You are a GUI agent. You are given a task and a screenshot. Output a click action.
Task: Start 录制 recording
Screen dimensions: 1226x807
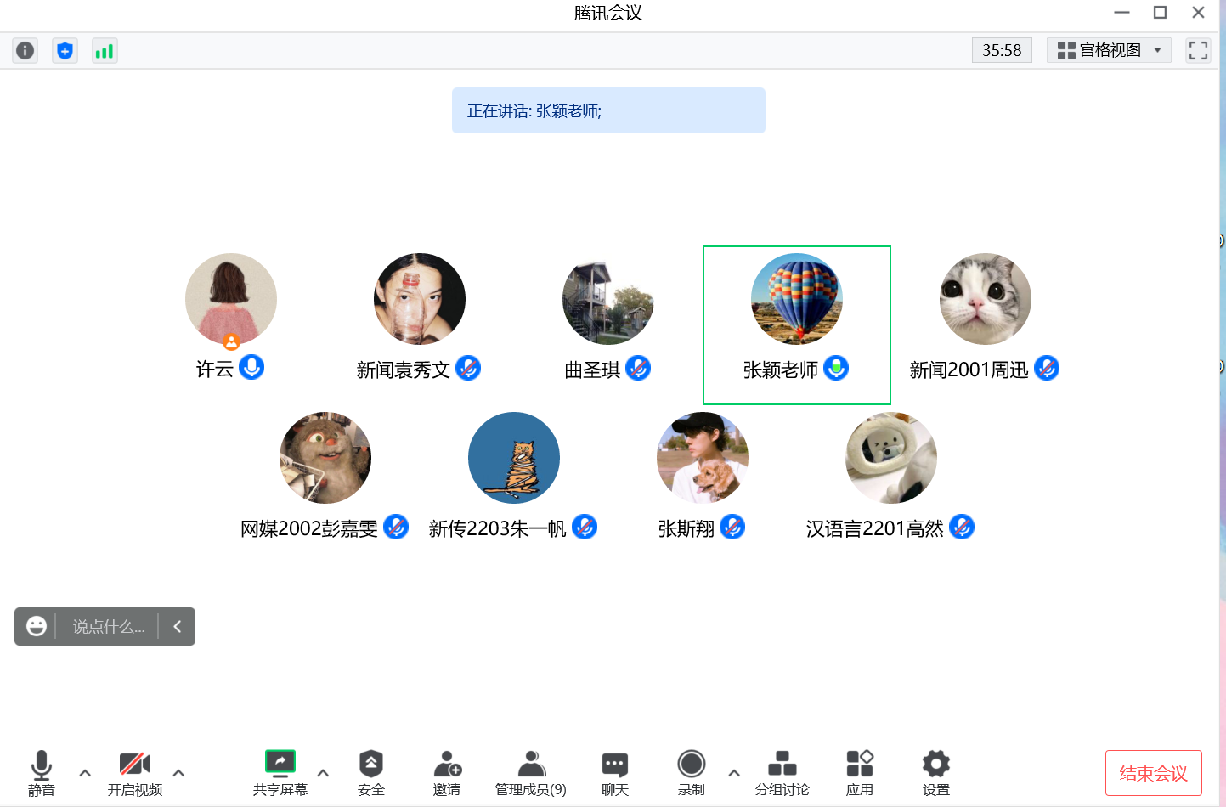[691, 772]
